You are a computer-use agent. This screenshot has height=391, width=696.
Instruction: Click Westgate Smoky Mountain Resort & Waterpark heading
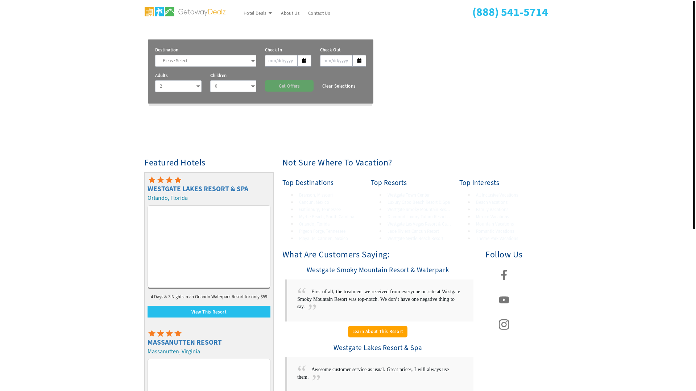pyautogui.click(x=378, y=270)
